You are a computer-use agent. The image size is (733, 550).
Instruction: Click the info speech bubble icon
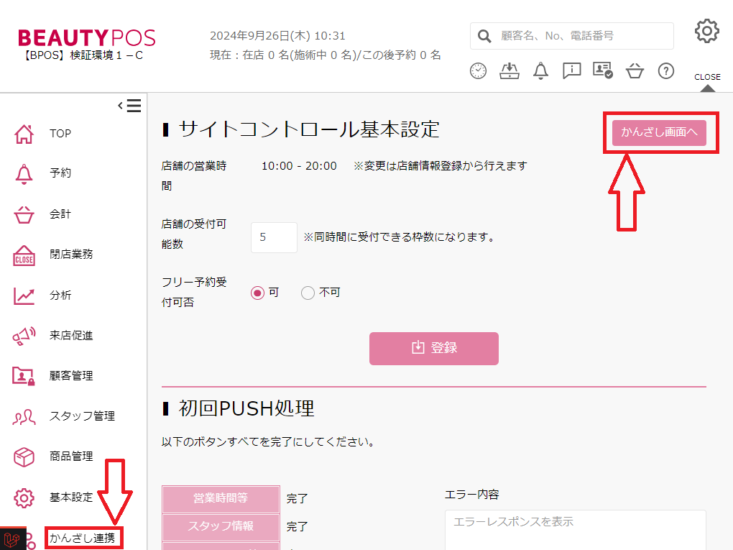pyautogui.click(x=572, y=70)
